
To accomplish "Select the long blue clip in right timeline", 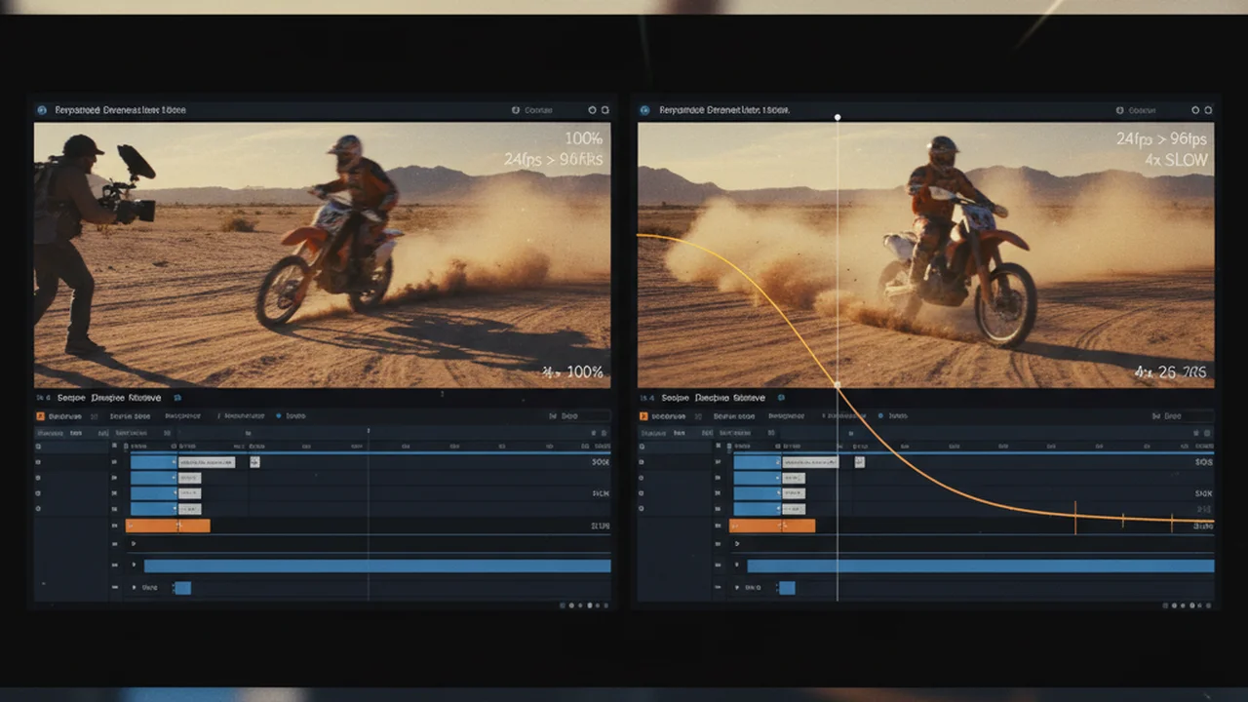I will [981, 565].
